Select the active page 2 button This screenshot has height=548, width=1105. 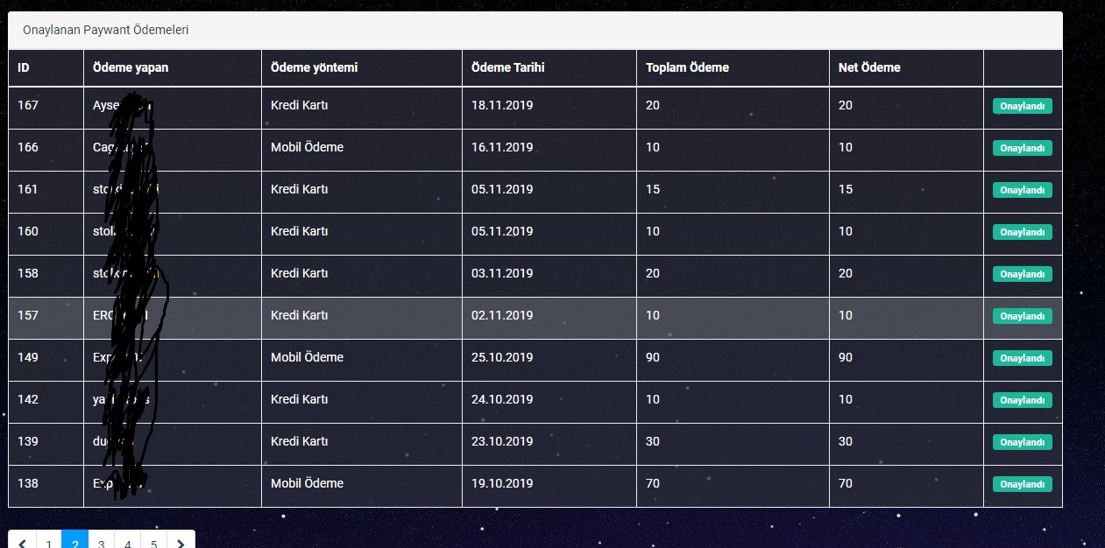click(x=75, y=541)
